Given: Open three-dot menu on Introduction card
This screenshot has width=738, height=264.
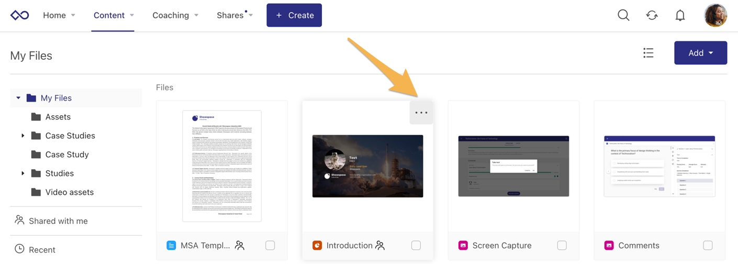Looking at the screenshot, I should 421,113.
